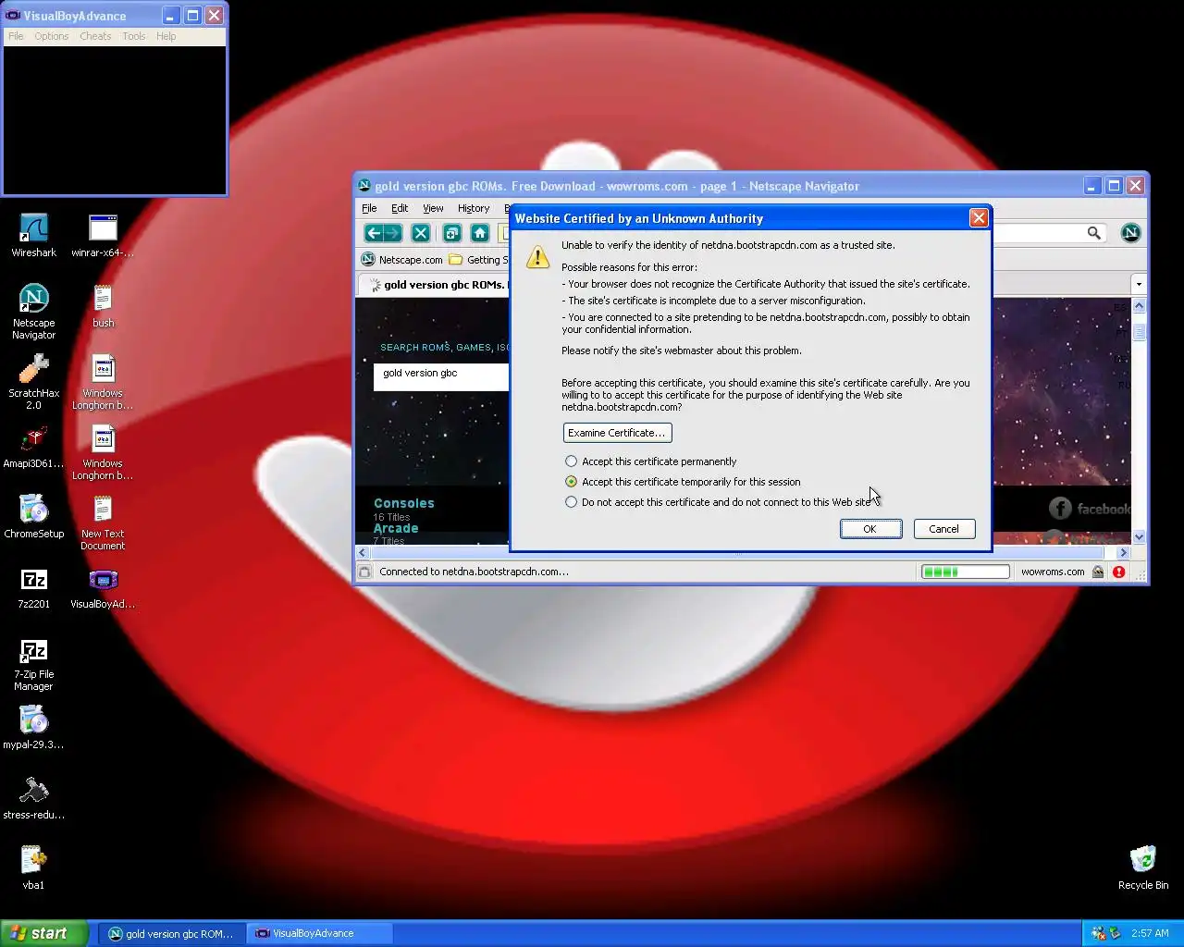Viewport: 1184px width, 947px height.
Task: Select the VisualBoyAd... desktop icon
Action: pyautogui.click(x=103, y=587)
